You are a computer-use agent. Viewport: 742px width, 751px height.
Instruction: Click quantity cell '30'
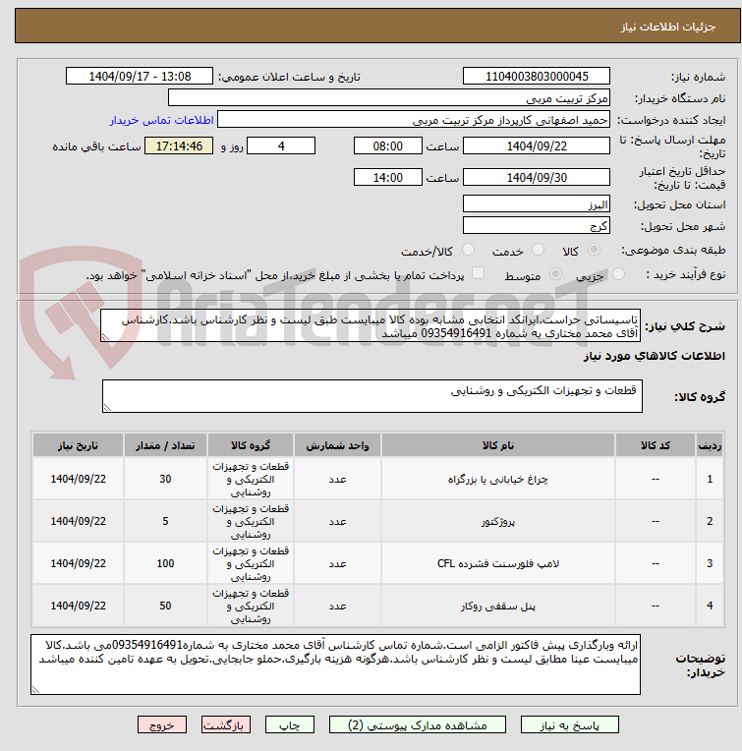[165, 479]
